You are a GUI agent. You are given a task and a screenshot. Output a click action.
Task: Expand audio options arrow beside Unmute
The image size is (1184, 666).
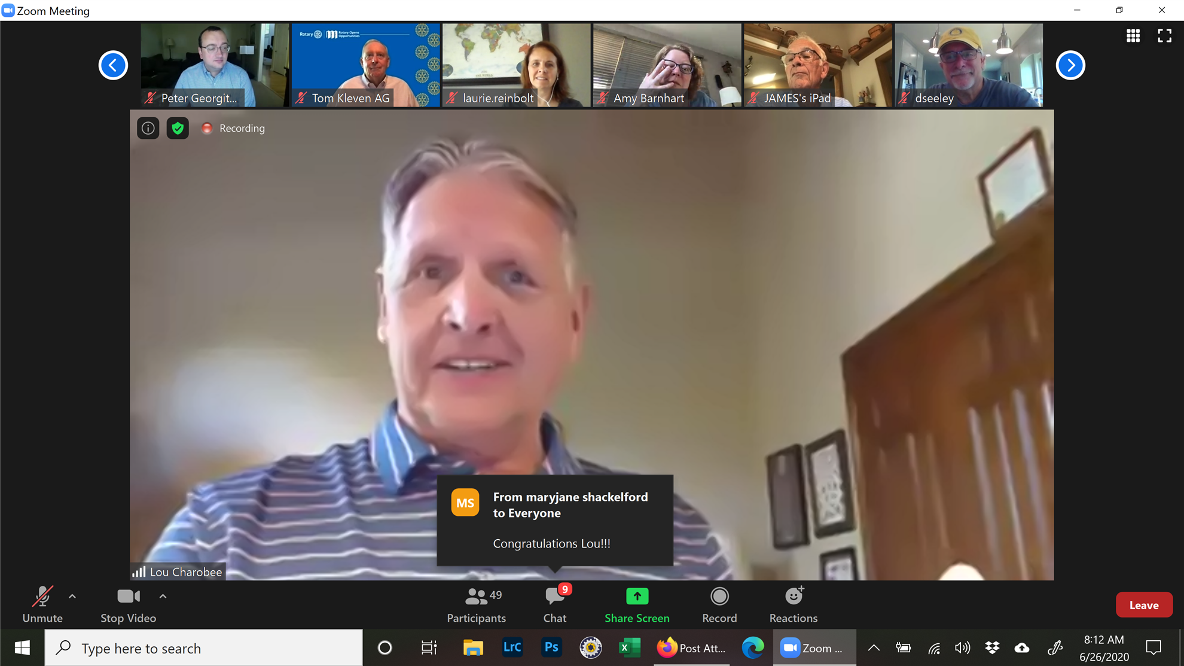(72, 597)
